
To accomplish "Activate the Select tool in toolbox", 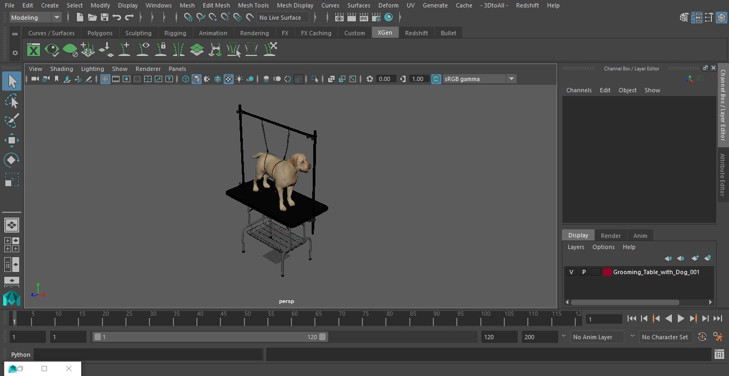I will 12,81.
